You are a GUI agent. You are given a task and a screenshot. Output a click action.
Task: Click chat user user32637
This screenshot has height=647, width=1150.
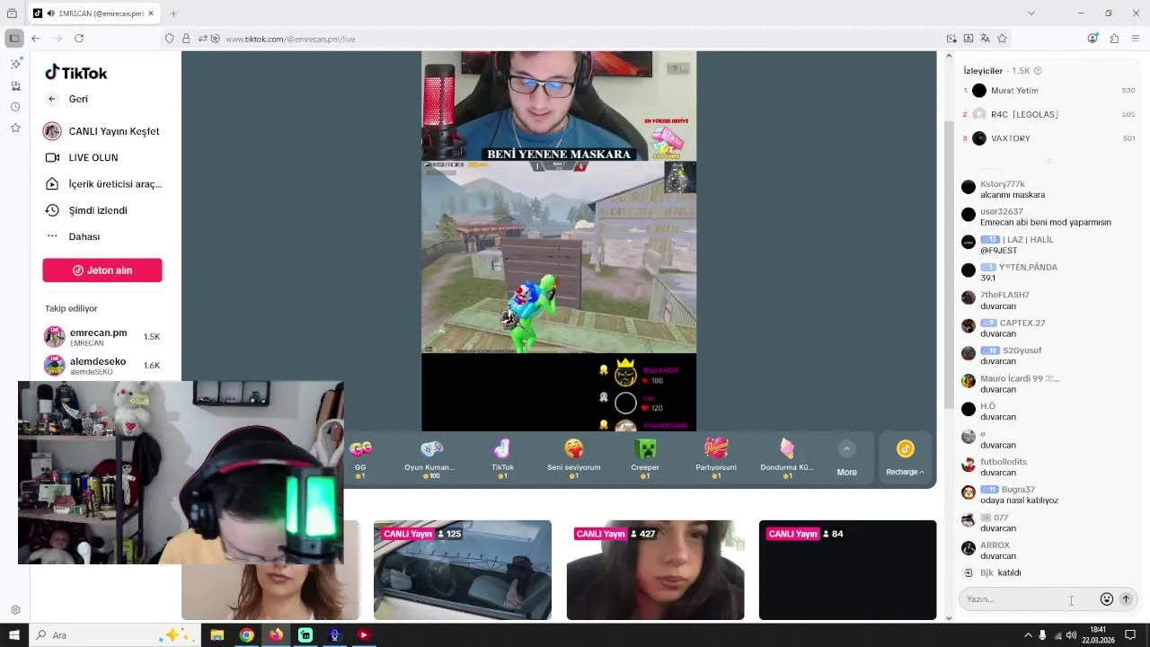(x=1001, y=212)
